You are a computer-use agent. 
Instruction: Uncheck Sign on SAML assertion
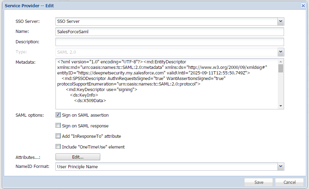58,115
